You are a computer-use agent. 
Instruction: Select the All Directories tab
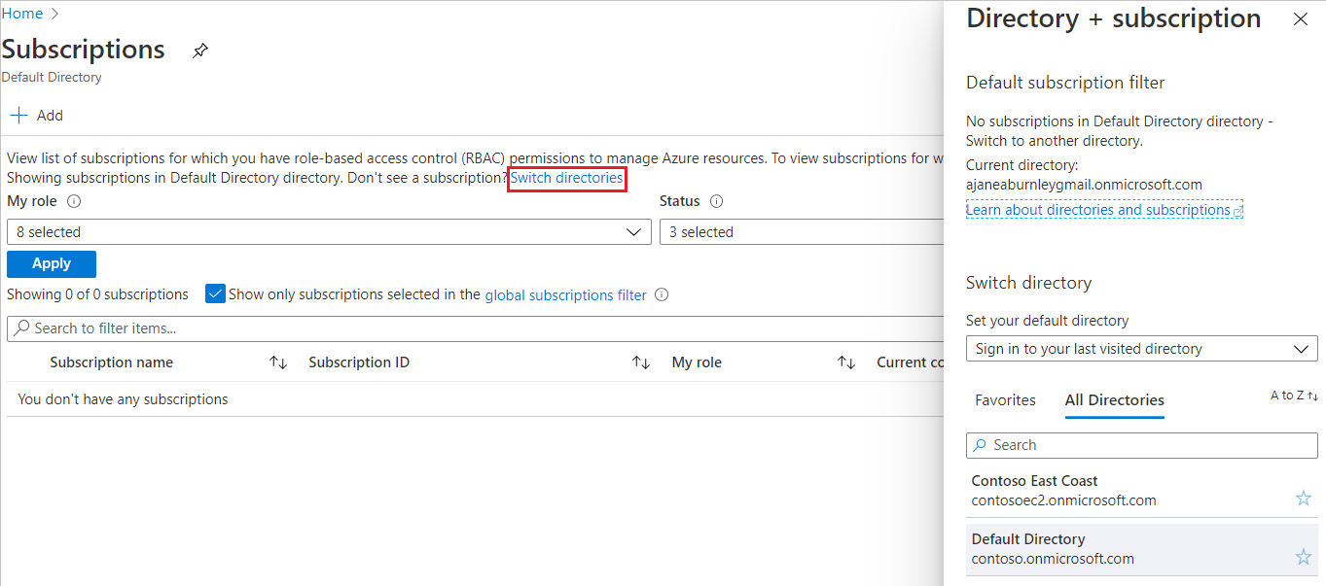(1114, 399)
